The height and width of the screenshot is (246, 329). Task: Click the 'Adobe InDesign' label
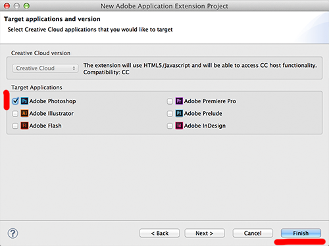click(x=205, y=126)
